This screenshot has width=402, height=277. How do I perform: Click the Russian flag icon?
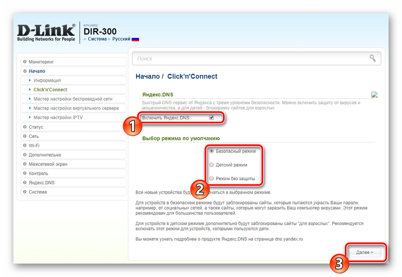(135, 39)
